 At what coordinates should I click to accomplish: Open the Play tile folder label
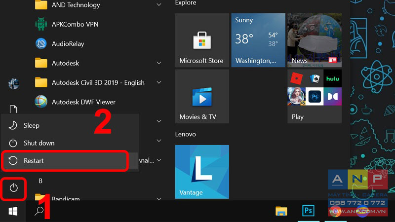click(x=298, y=117)
